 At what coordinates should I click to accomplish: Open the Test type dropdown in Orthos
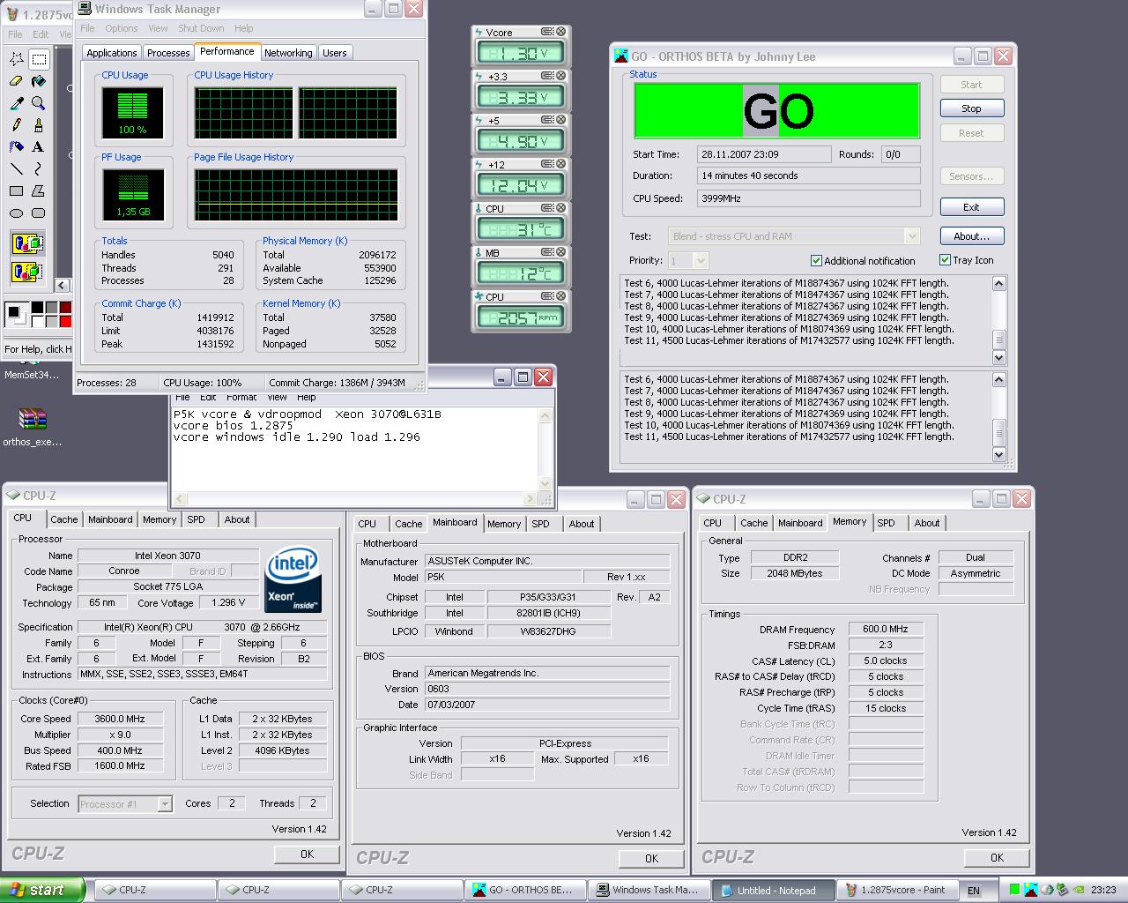[912, 236]
